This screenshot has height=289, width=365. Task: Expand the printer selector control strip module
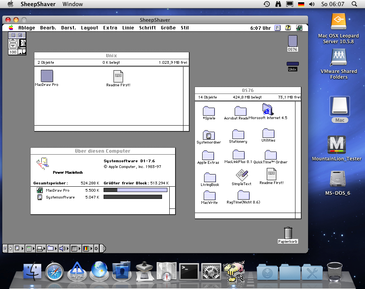click(41, 249)
